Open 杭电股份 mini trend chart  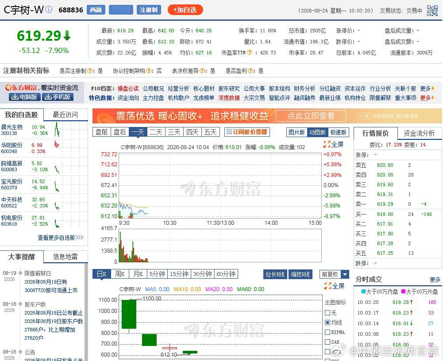(57, 224)
